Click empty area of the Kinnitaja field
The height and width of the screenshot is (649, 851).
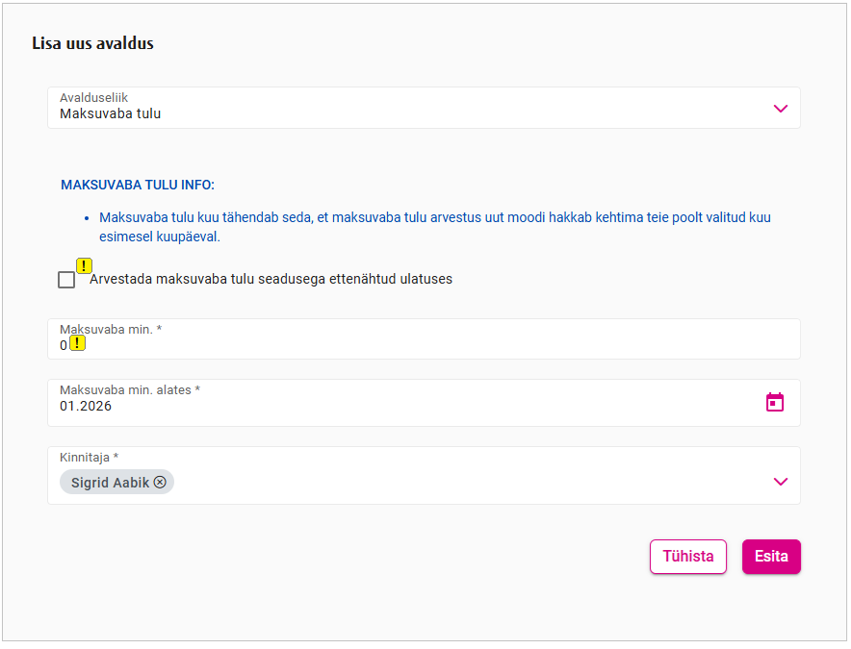pos(462,482)
